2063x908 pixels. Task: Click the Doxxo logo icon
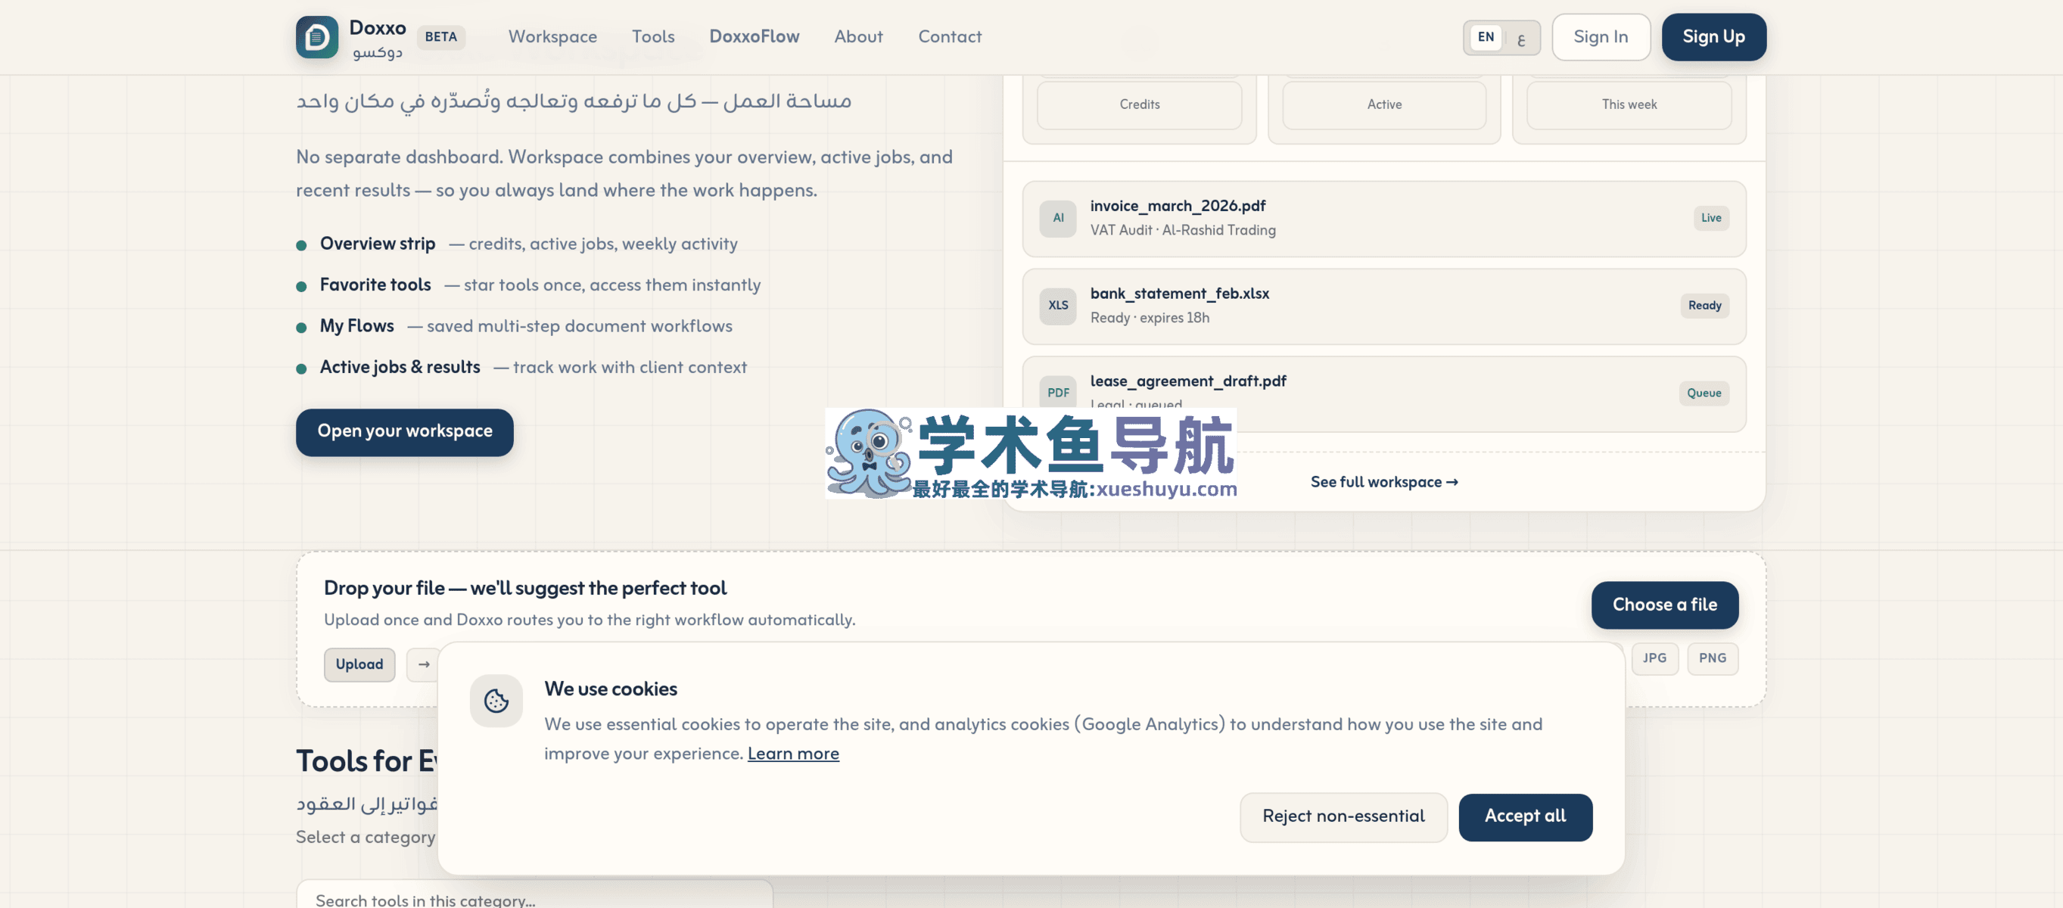(317, 37)
